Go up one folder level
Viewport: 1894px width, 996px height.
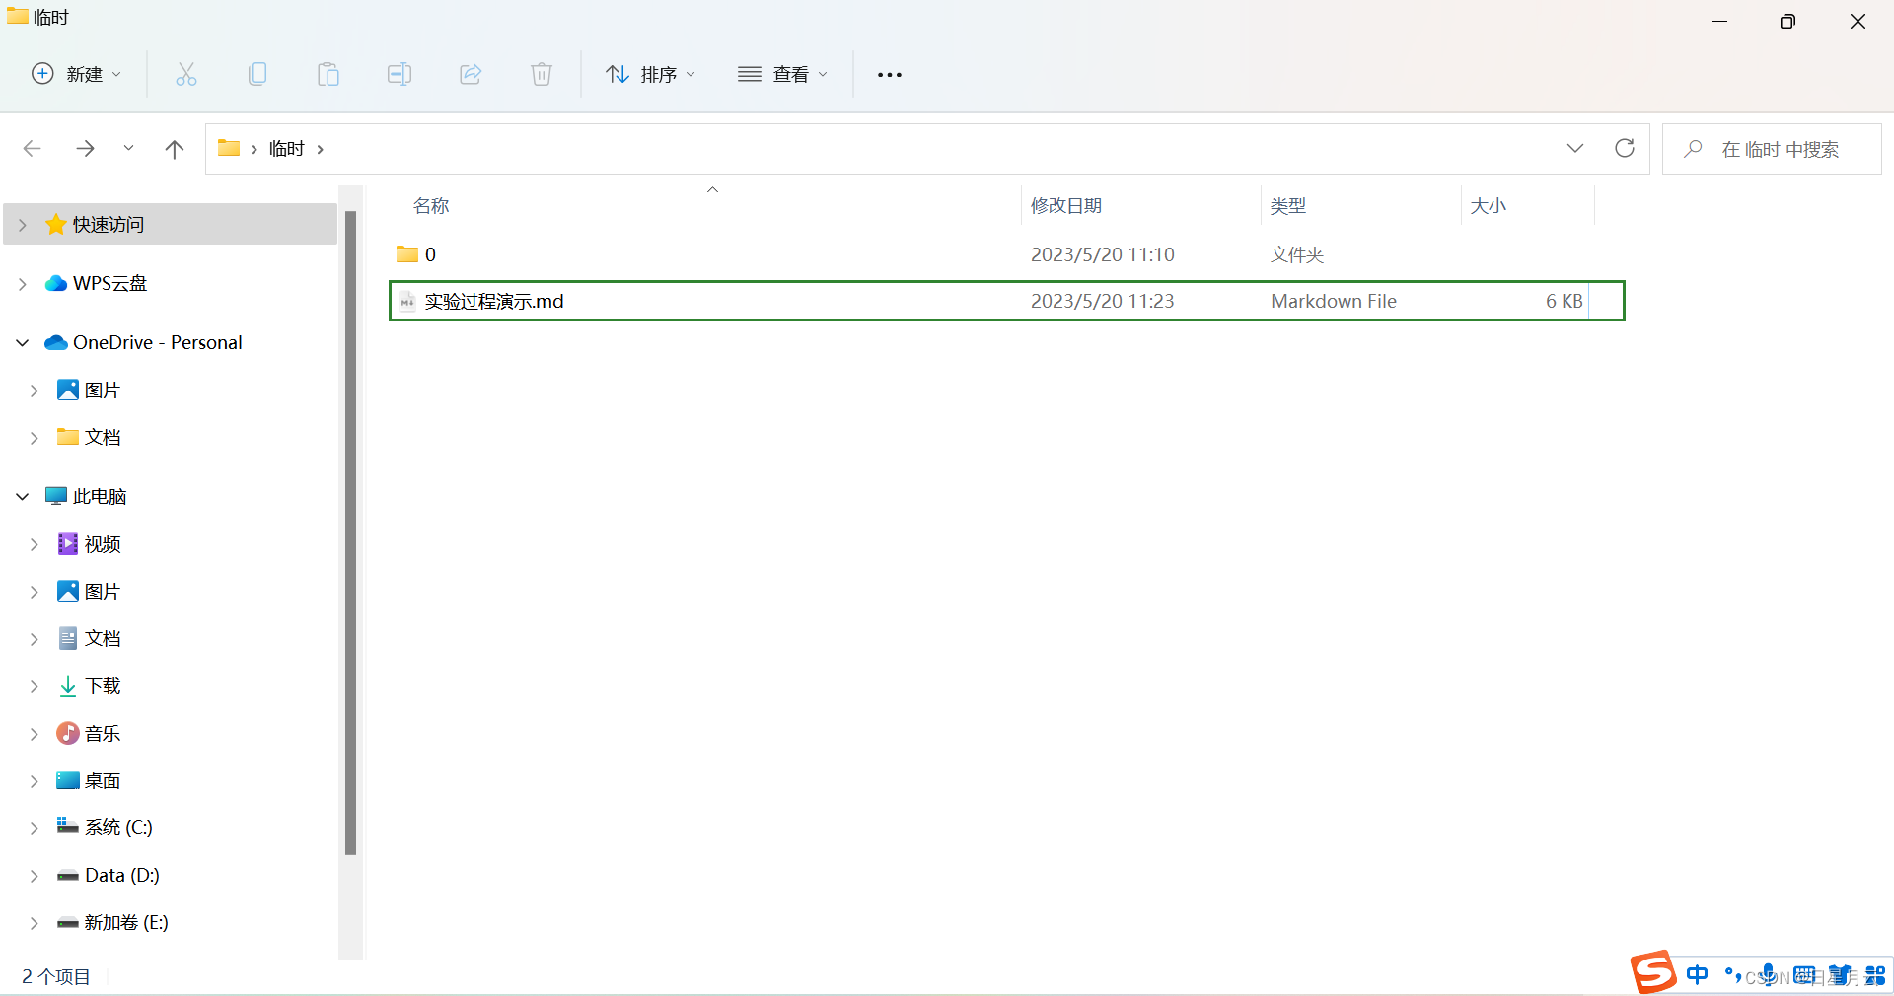click(x=175, y=149)
